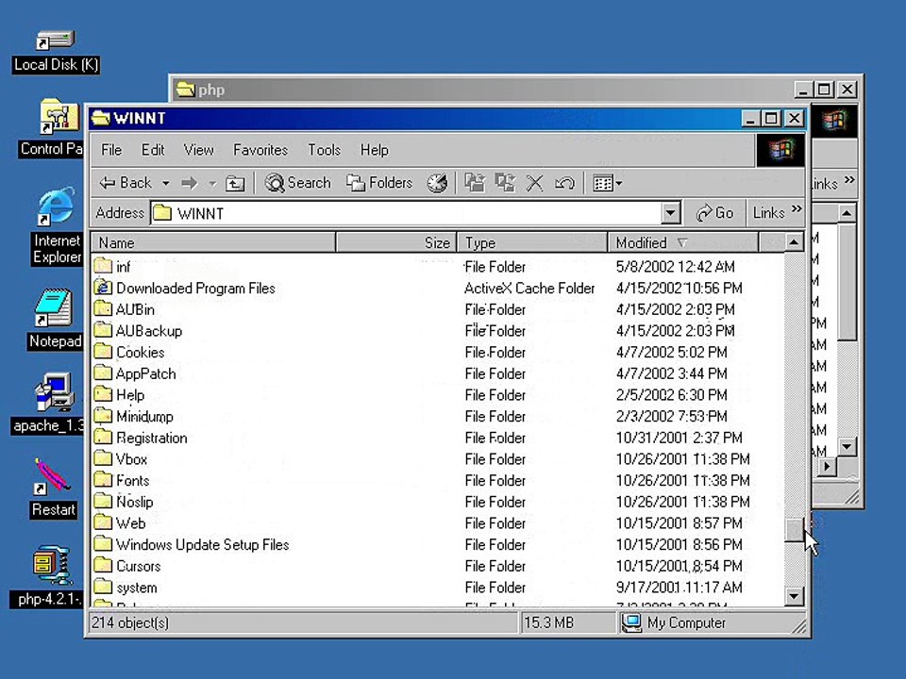Viewport: 906px width, 679px height.
Task: Open the Search pane
Action: point(297,183)
